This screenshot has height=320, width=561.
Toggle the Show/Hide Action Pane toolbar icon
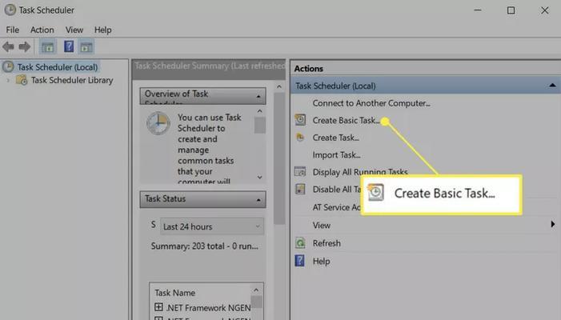coord(86,47)
